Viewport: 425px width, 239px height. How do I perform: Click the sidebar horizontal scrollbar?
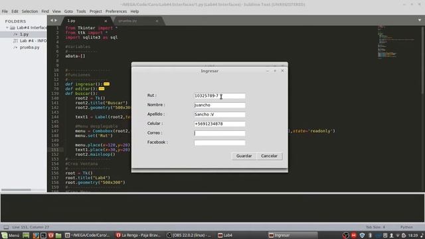point(16,190)
